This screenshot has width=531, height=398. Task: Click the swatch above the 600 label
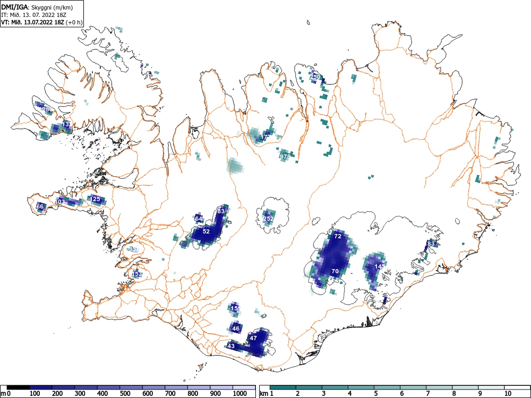tap(154, 387)
